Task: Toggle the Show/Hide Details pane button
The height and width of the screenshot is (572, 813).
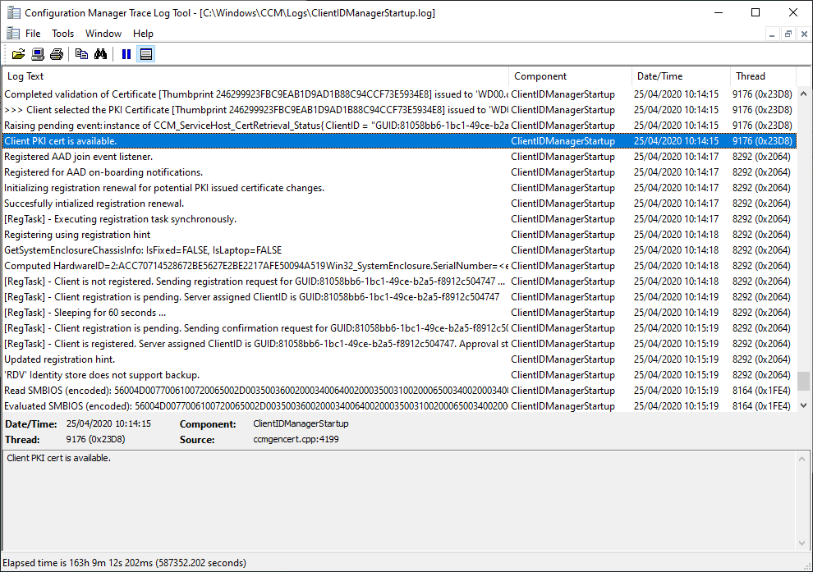Action: (145, 54)
